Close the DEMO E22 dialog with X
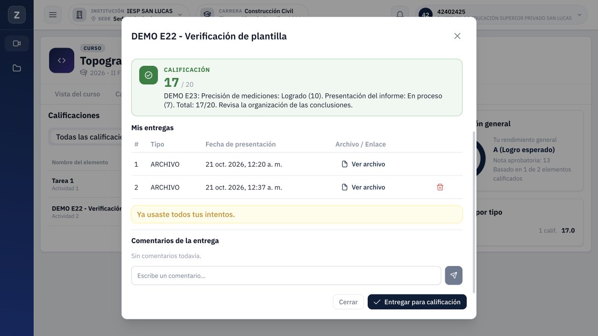 pos(457,36)
